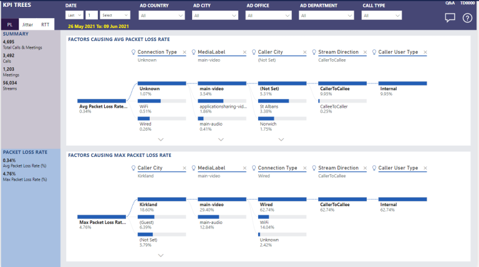This screenshot has height=267, width=479.
Task: Remove Caller City level from Avg tree
Action: 305,52
